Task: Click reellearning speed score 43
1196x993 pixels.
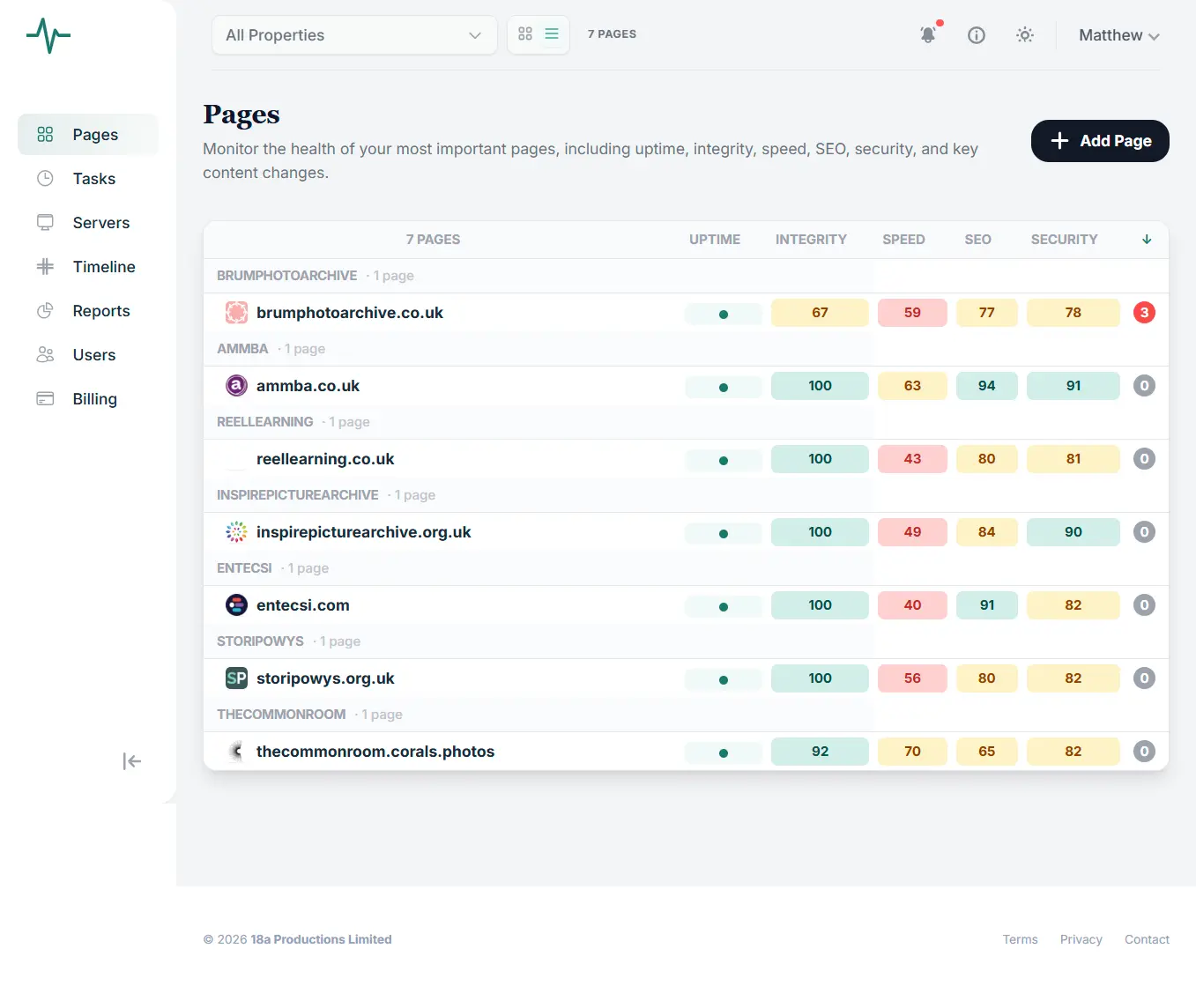Action: pos(912,459)
